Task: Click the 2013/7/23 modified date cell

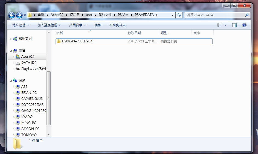Action: [x=142, y=41]
